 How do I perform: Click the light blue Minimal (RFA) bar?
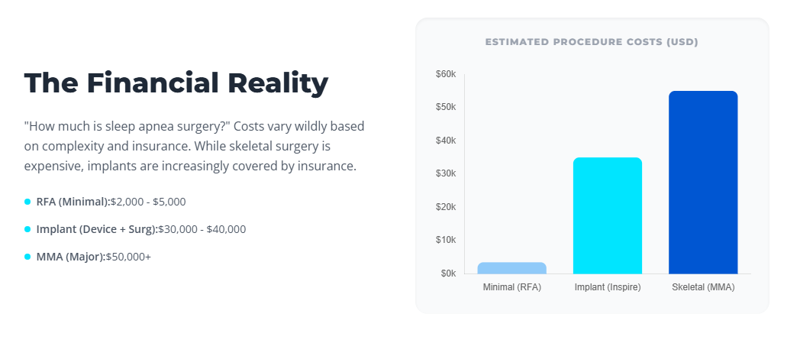511,268
